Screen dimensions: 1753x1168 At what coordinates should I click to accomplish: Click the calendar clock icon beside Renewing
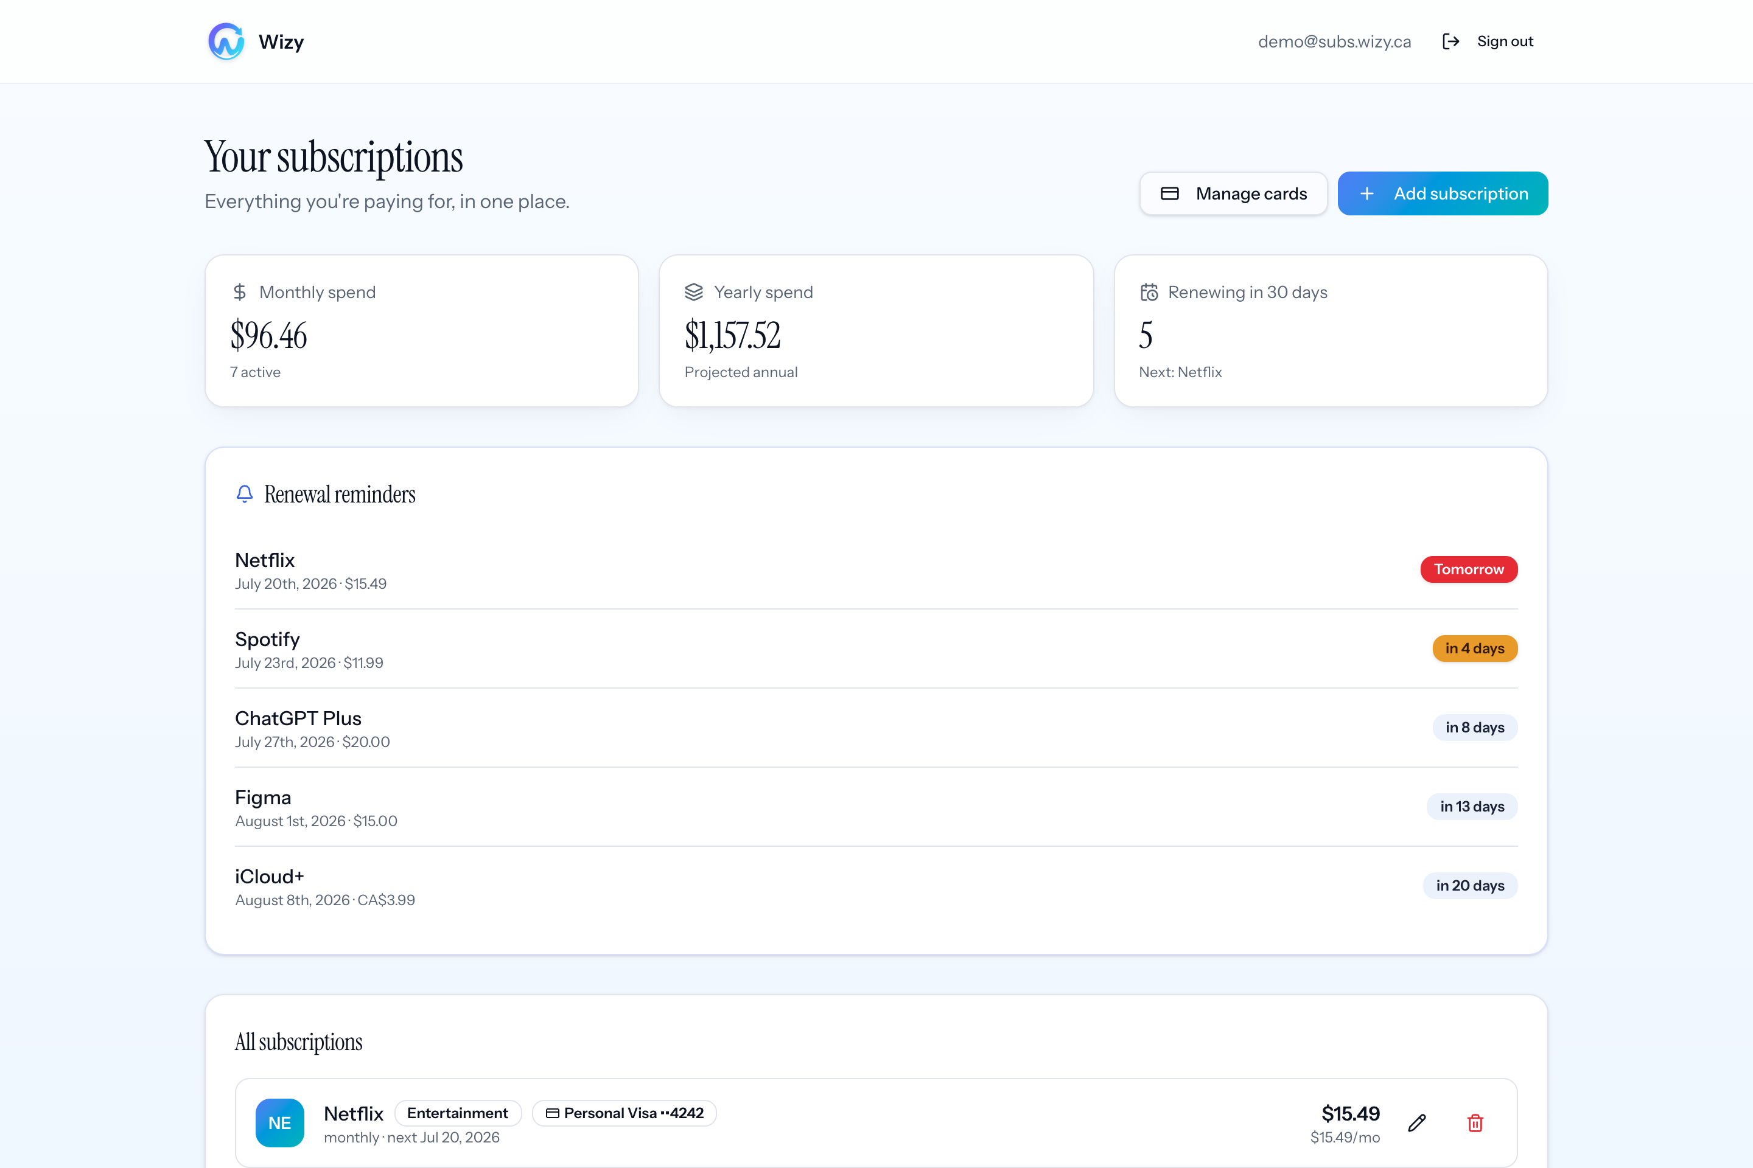[1149, 292]
